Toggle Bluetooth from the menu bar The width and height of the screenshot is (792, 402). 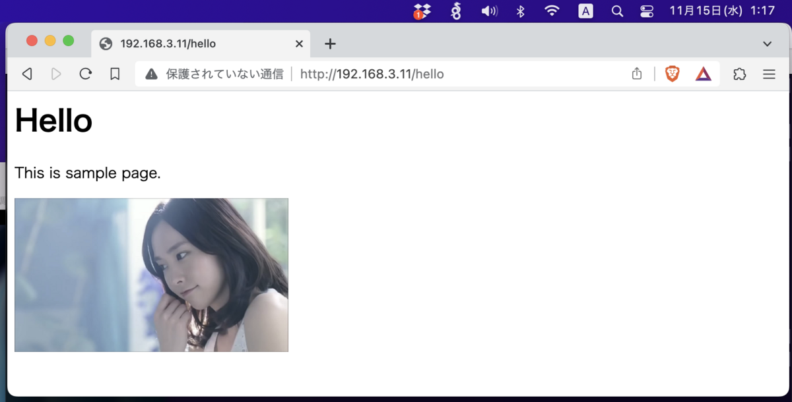point(520,11)
